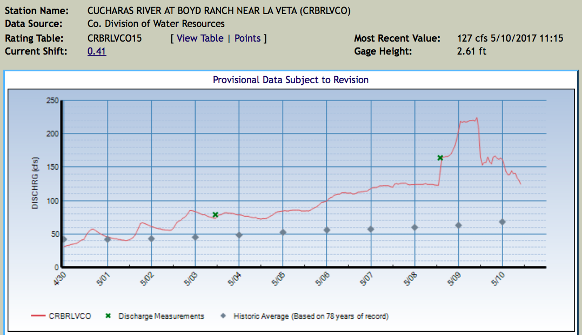
Task: Click the historic average diamond at 5/05
Action: click(283, 232)
